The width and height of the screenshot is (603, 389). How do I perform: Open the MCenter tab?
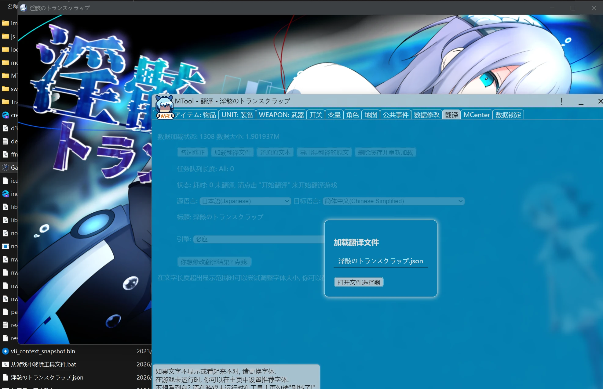pyautogui.click(x=477, y=115)
